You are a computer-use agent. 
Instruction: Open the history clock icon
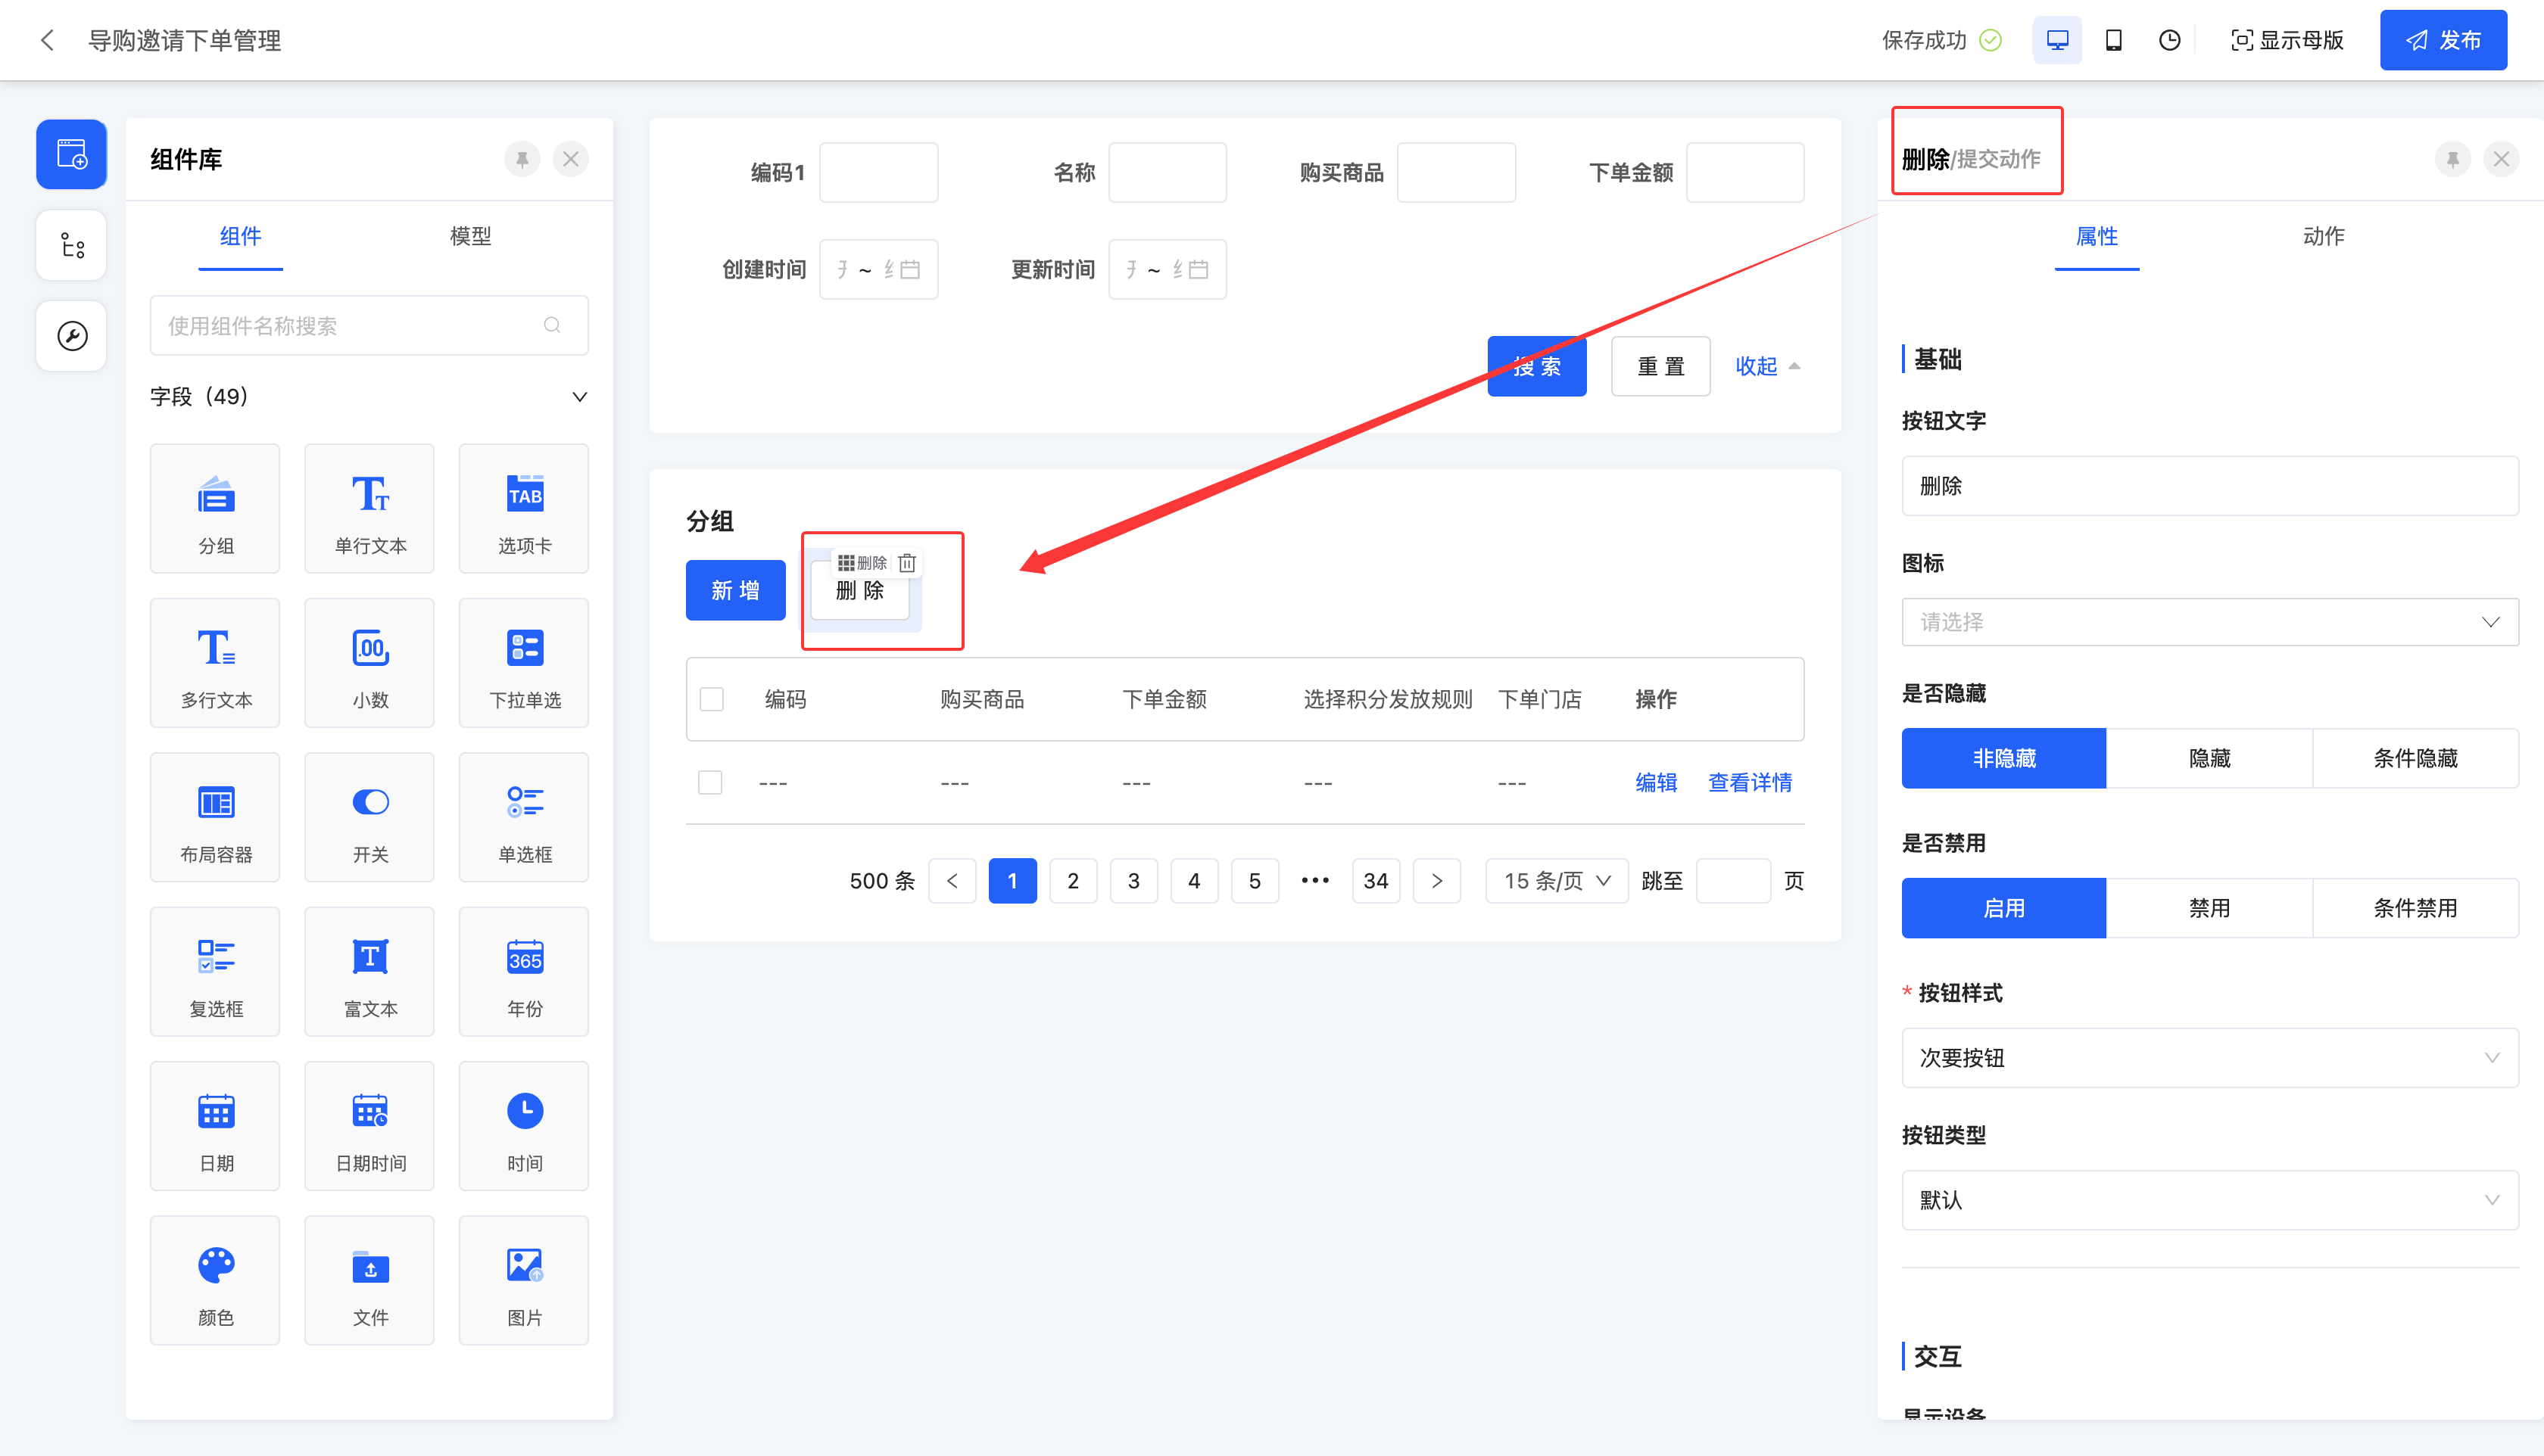2169,40
